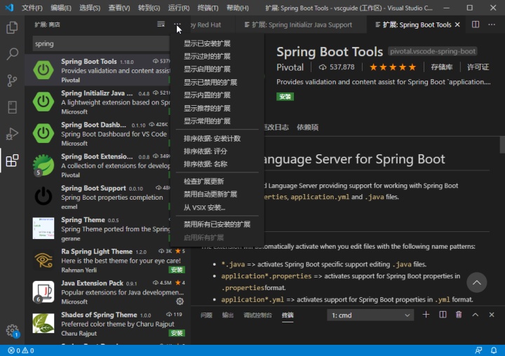Open the 许可证 link
The image size is (505, 356).
[478, 67]
